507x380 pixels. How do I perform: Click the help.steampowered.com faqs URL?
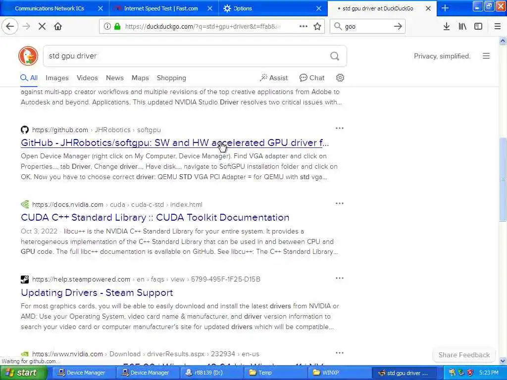(146, 279)
